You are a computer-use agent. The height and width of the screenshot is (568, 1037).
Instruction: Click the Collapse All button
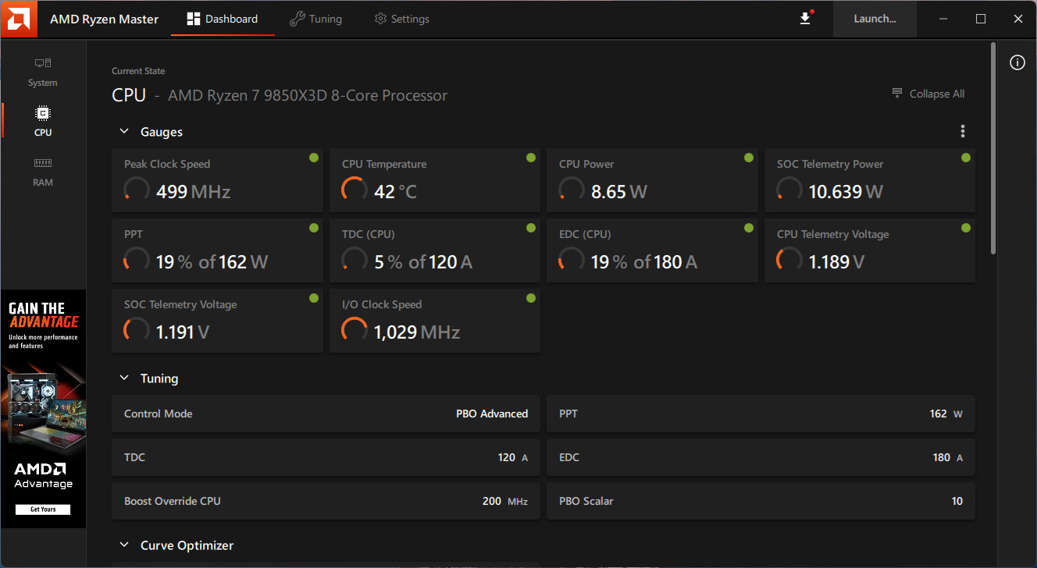(x=928, y=94)
